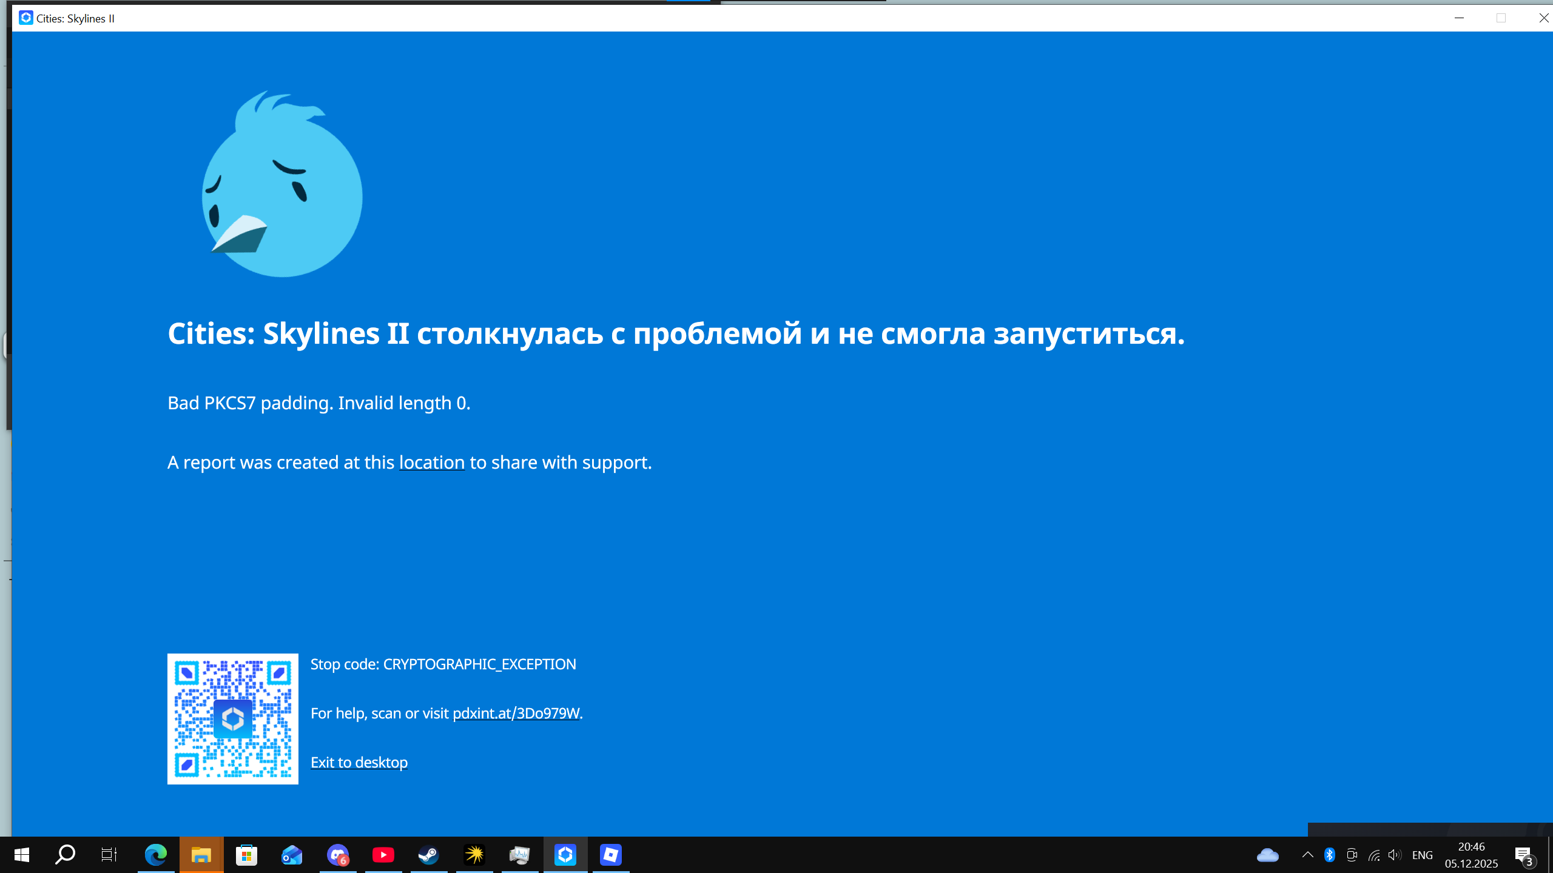Launch Microsoft Edge from the taskbar

156,855
